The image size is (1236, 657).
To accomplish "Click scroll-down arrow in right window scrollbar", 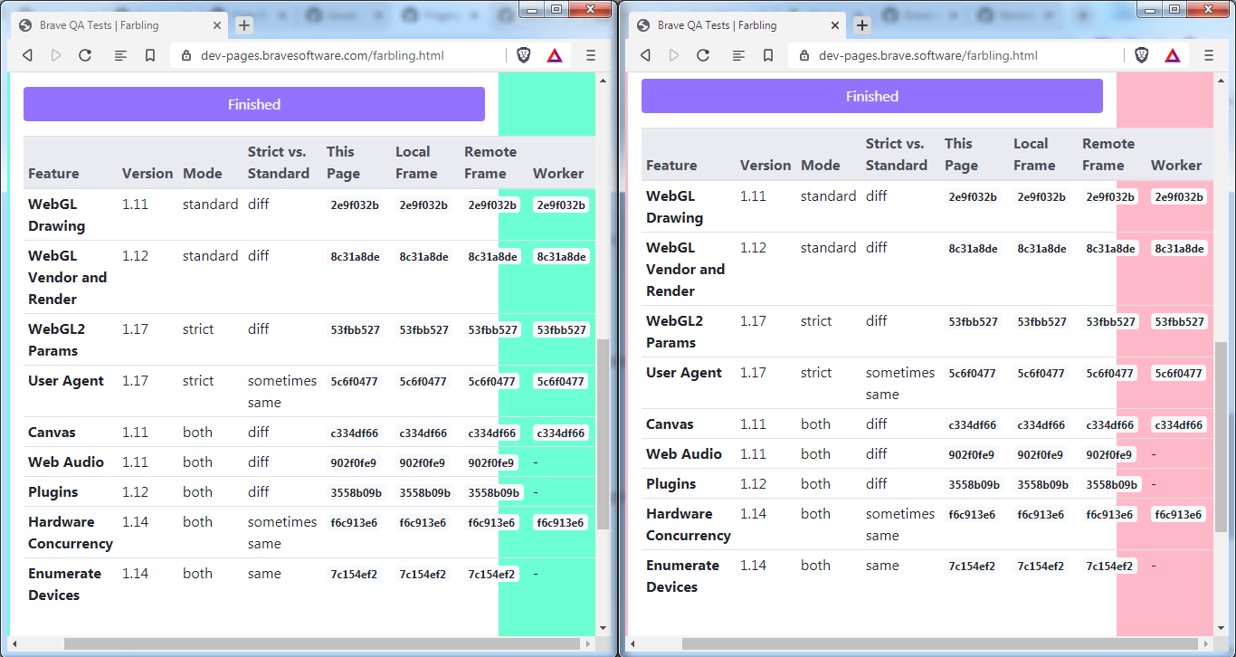I will click(x=1222, y=629).
